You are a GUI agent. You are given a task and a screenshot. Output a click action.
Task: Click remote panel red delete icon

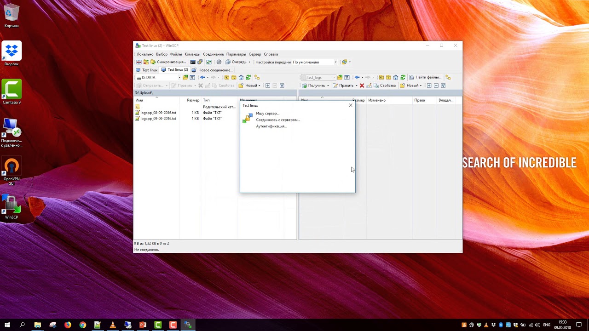[362, 86]
